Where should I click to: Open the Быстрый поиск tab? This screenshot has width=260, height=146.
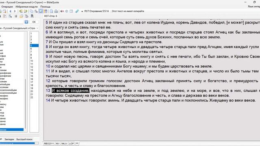coord(24,140)
